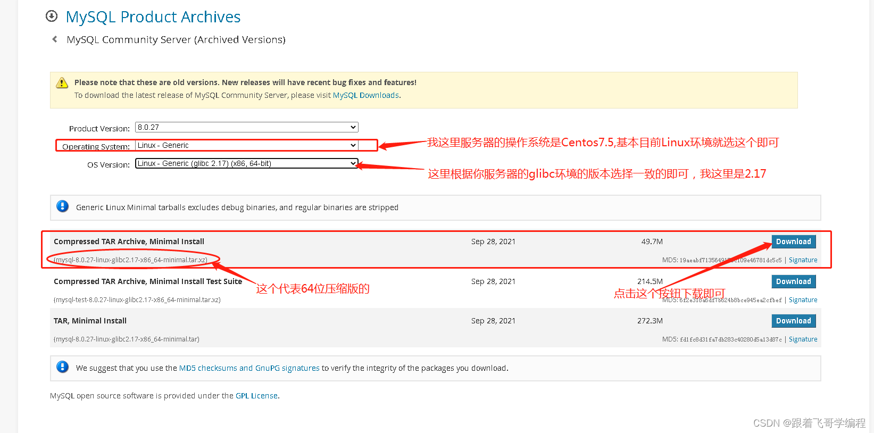Click the blue info icon beside Generic Linux Minimal
The width and height of the screenshot is (874, 433).
63,206
